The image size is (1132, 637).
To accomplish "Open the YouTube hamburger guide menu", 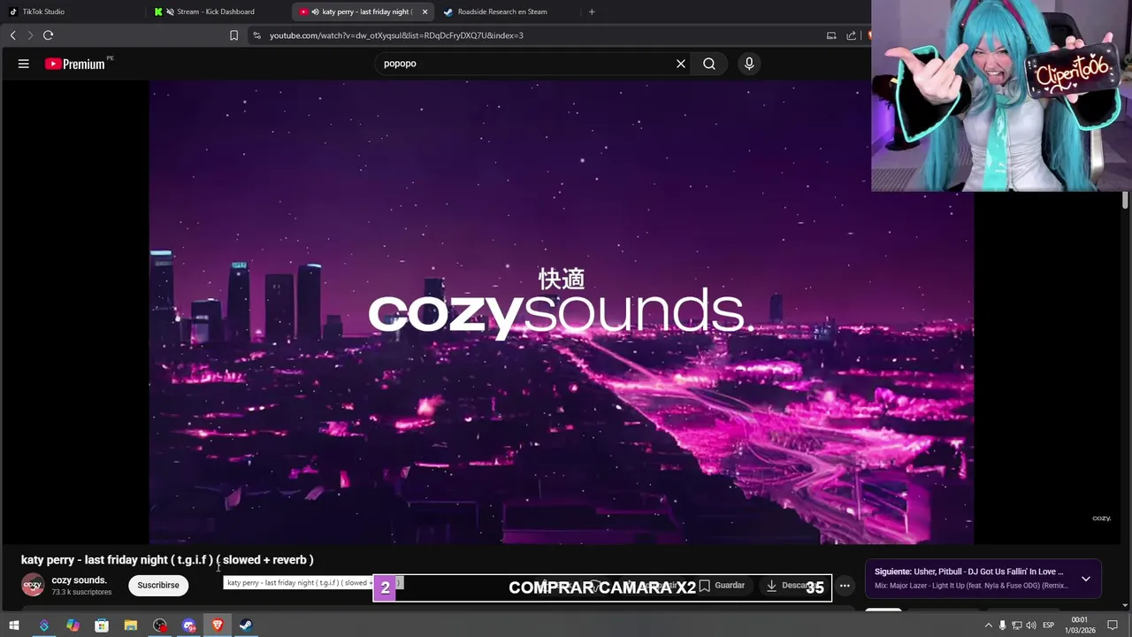I will click(24, 64).
